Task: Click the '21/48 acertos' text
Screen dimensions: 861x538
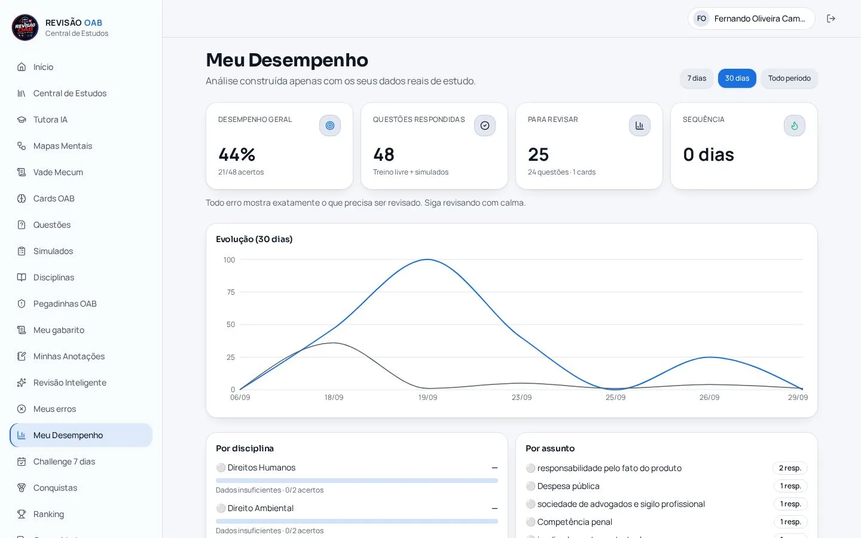Action: coord(241,172)
